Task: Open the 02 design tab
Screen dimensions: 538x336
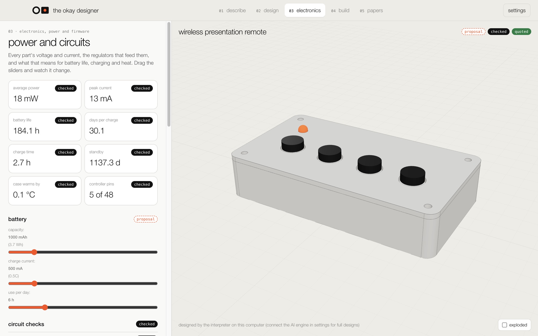Action: tap(267, 10)
